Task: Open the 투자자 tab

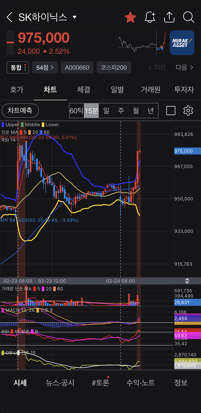Action: (184, 90)
